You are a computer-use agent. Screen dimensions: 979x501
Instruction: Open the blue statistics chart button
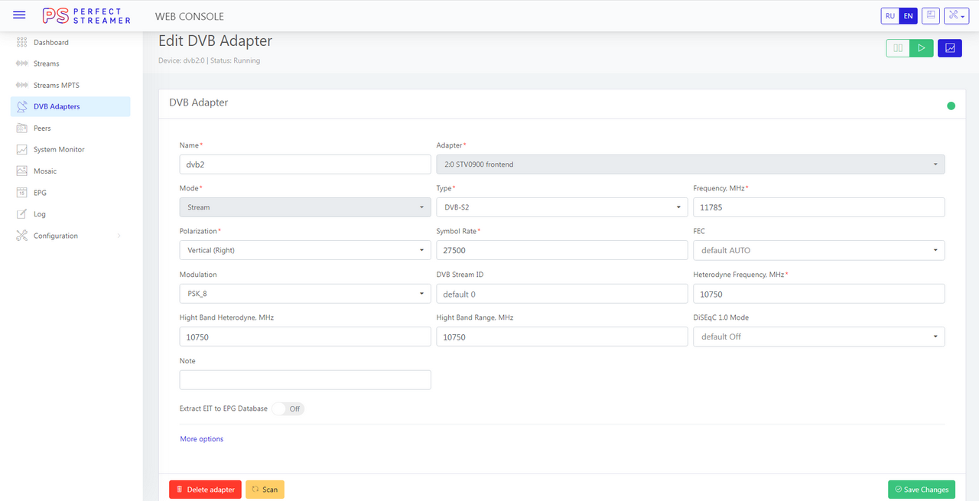pyautogui.click(x=949, y=48)
